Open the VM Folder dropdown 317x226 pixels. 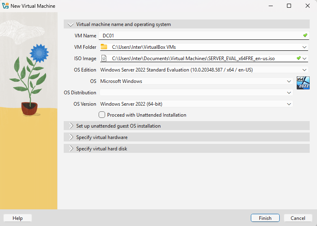point(304,47)
